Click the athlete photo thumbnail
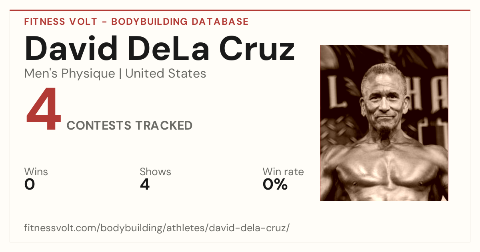Image resolution: width=480 pixels, height=252 pixels. (x=384, y=123)
